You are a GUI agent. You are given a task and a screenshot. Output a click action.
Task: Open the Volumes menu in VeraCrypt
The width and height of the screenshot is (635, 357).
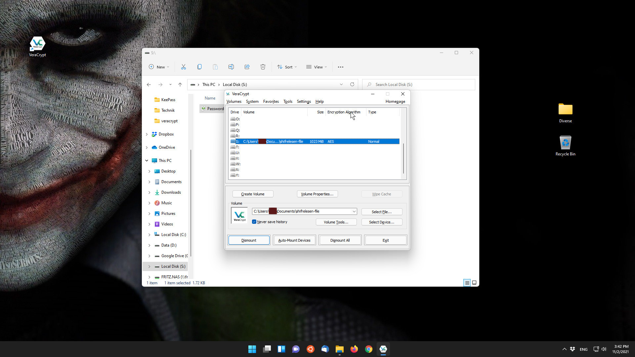point(234,101)
